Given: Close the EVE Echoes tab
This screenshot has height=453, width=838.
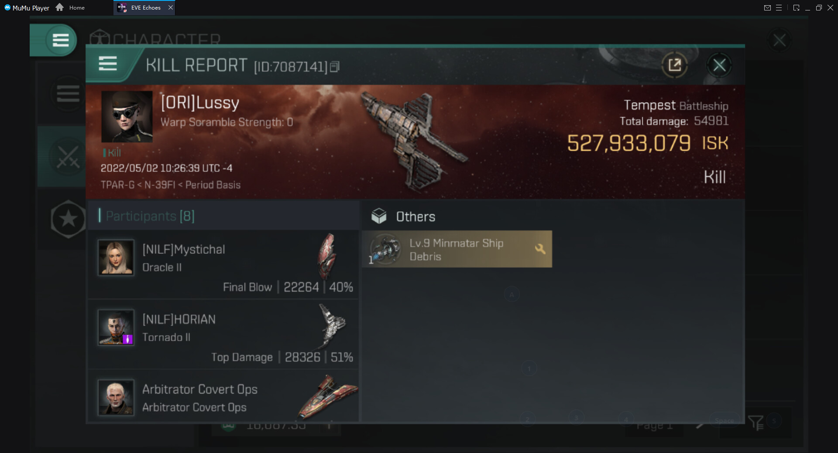Looking at the screenshot, I should point(171,7).
